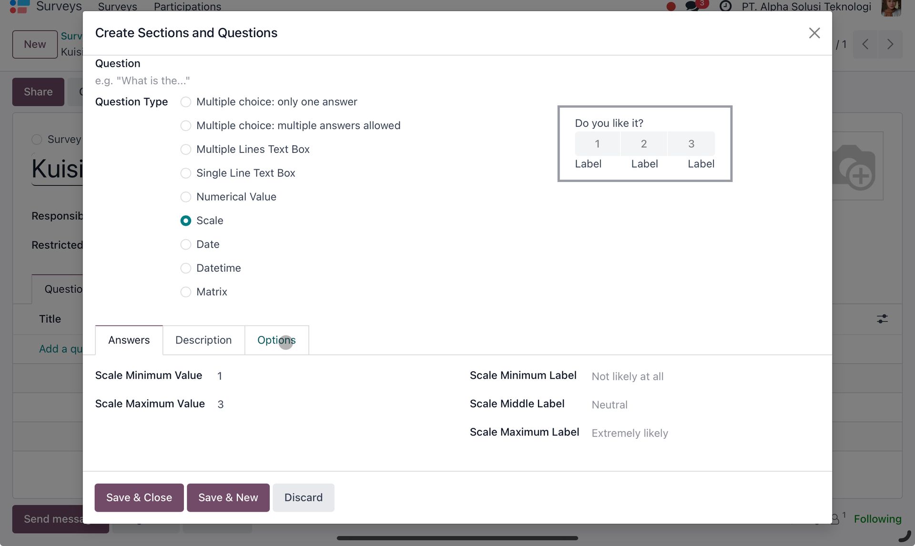Edit the Scale Maximum Value field
The width and height of the screenshot is (915, 546).
(x=286, y=404)
